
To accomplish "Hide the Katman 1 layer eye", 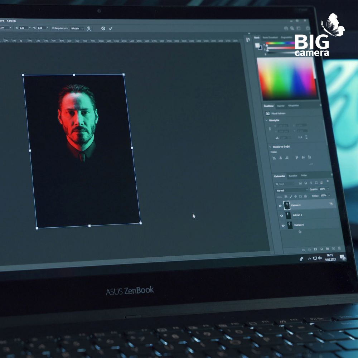I will click(x=281, y=216).
